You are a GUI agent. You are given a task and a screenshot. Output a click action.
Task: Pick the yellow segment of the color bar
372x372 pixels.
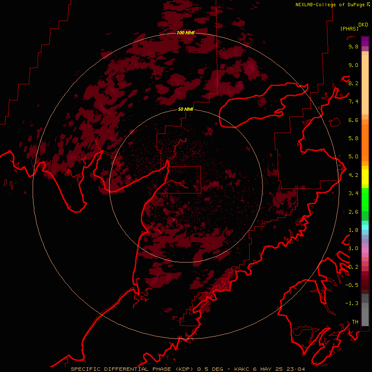365,177
